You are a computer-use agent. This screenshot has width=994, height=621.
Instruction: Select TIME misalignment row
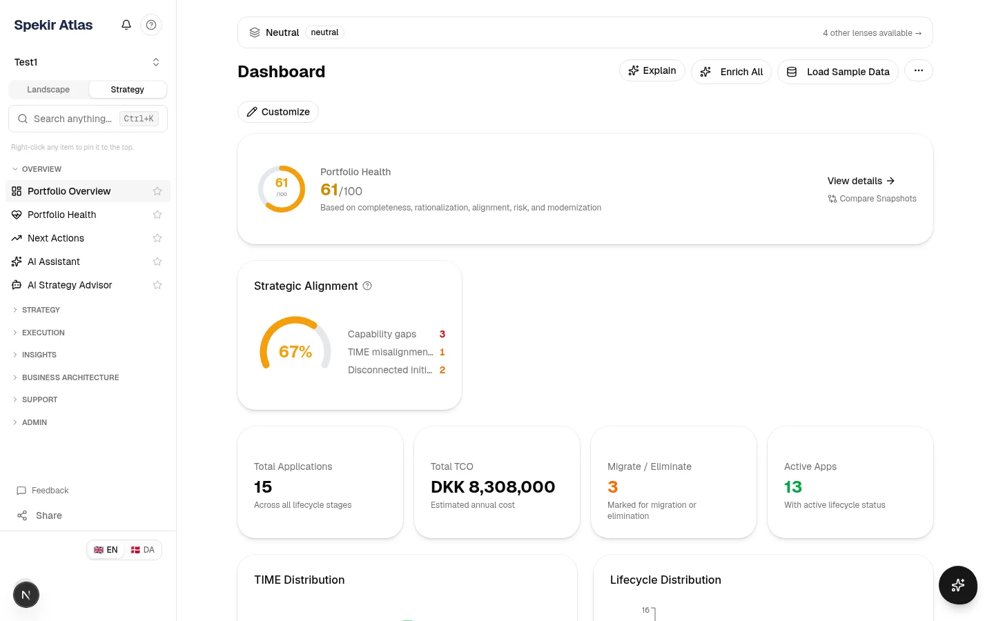pyautogui.click(x=397, y=352)
